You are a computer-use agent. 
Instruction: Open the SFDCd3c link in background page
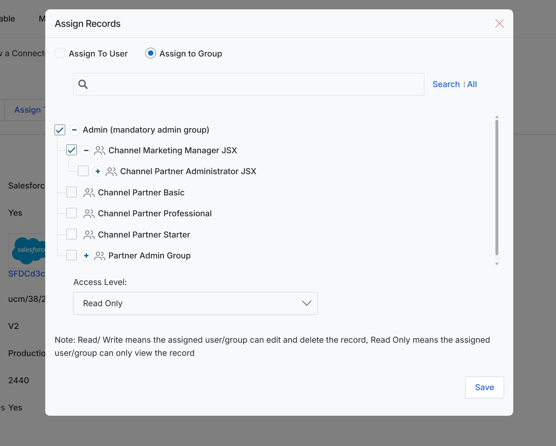pyautogui.click(x=27, y=274)
